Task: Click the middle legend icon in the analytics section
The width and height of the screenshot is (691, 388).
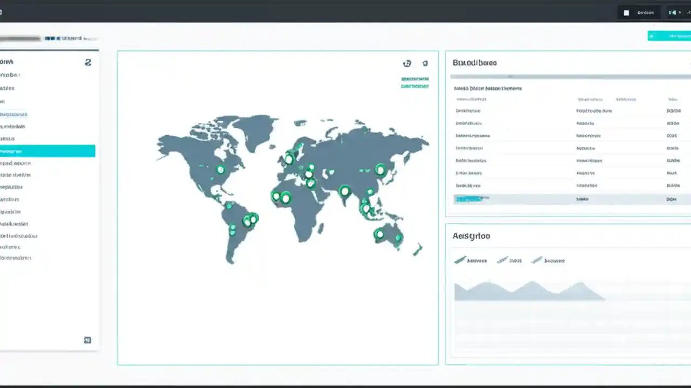Action: pos(503,260)
